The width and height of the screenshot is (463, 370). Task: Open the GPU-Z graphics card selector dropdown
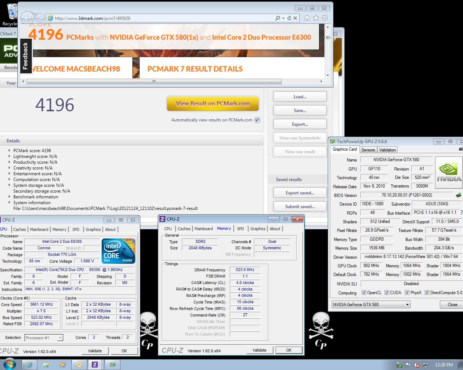(x=407, y=305)
